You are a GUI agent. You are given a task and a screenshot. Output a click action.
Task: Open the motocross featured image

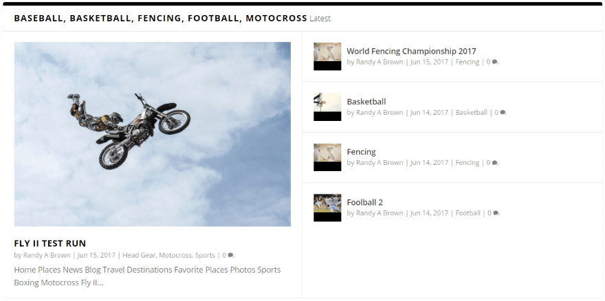click(152, 134)
